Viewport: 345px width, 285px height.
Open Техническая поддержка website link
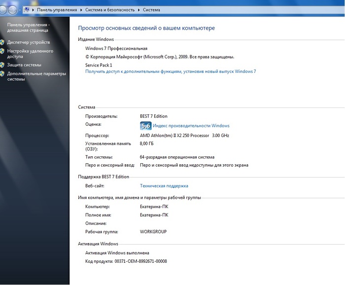pos(164,186)
